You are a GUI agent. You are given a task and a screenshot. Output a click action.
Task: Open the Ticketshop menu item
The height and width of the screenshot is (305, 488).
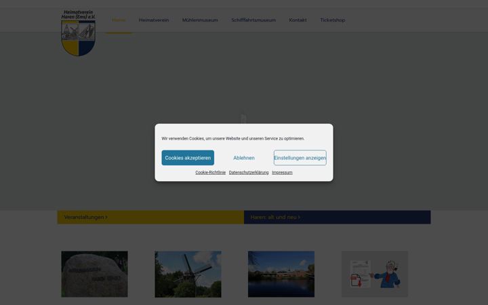[x=332, y=20]
